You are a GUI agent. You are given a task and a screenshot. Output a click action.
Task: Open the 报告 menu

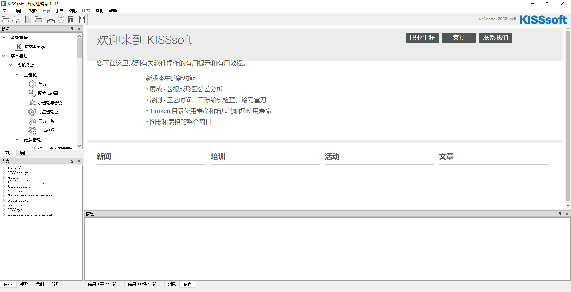click(x=59, y=11)
